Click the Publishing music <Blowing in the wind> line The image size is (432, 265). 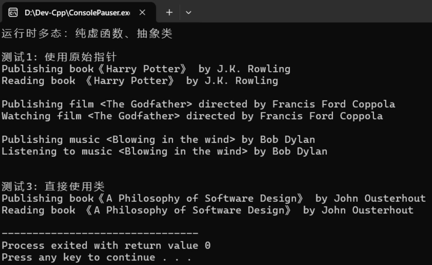[158, 140]
